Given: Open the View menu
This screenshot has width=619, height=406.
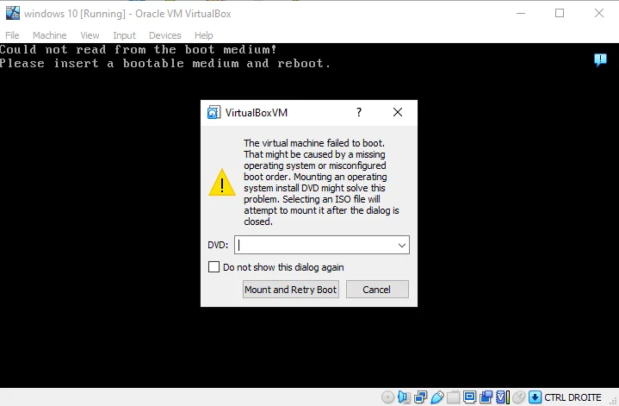Looking at the screenshot, I should (90, 35).
